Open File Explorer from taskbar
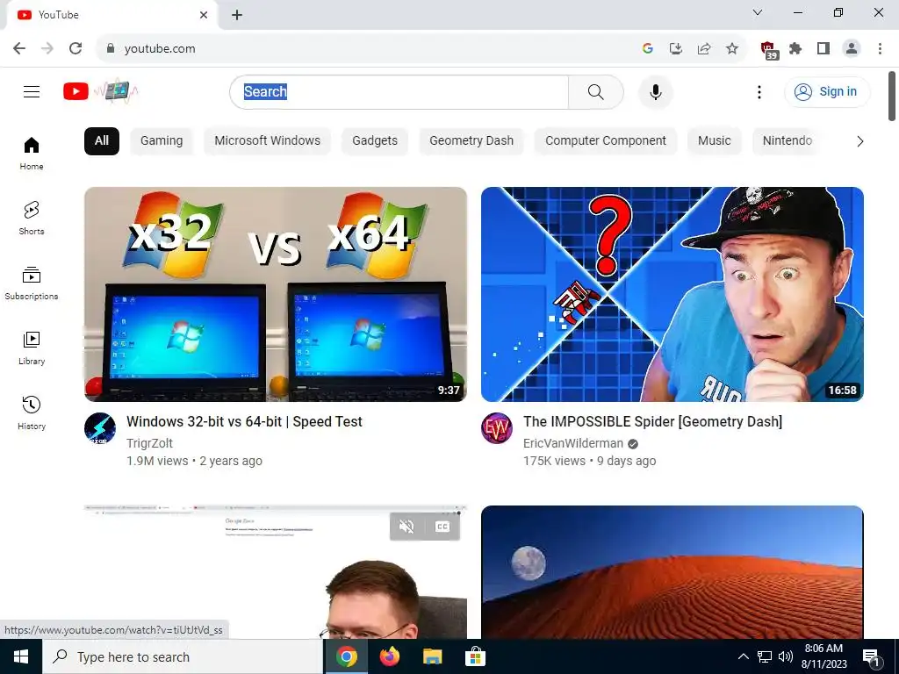Viewport: 899px width, 674px height. (432, 656)
